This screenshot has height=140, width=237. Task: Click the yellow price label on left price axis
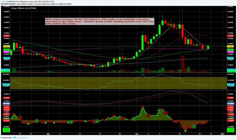click(x=7, y=46)
